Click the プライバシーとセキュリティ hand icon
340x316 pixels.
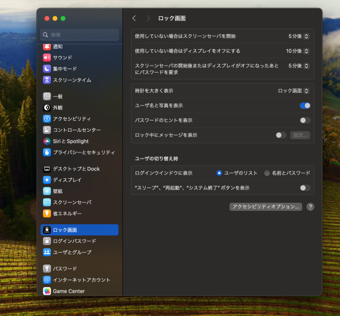(x=47, y=152)
